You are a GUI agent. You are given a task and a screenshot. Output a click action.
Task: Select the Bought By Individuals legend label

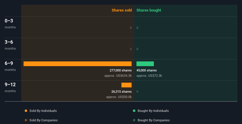pos(153,111)
